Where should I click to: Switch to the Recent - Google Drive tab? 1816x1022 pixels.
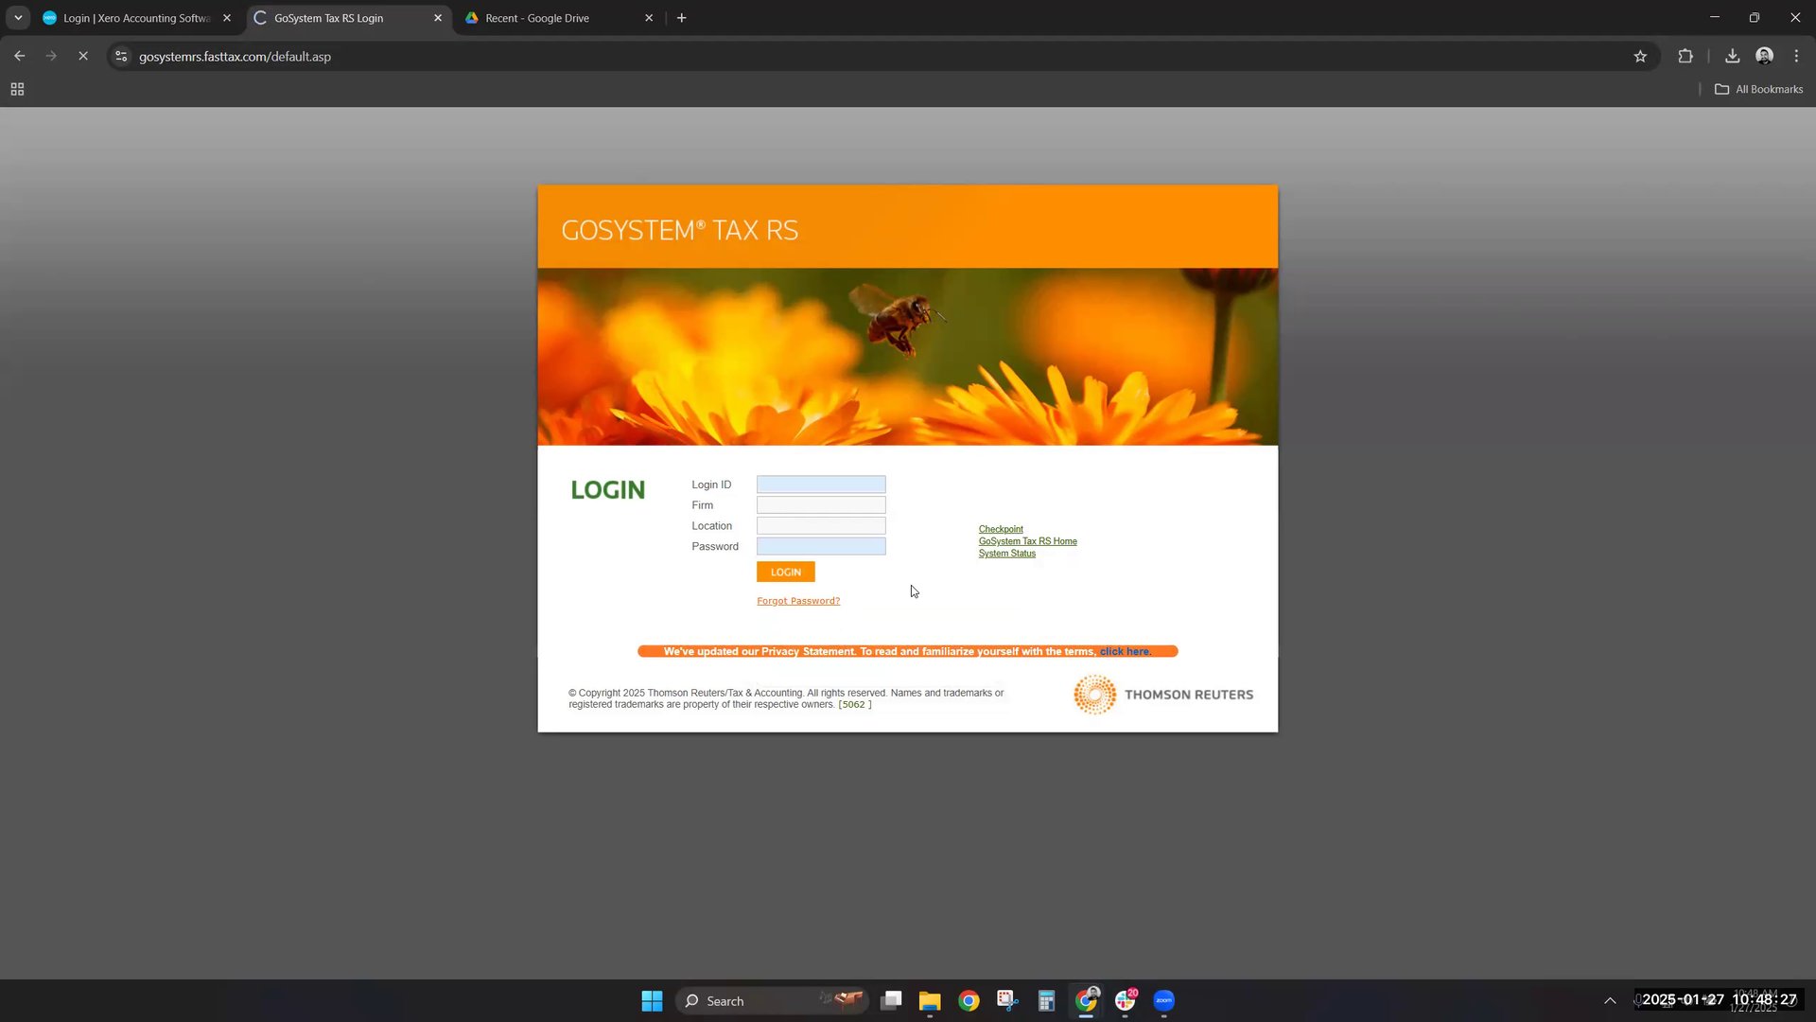click(x=537, y=18)
